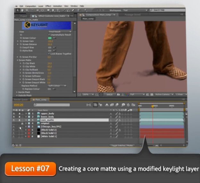
Task: Open the Full resolution dropdown
Action: click(137, 95)
